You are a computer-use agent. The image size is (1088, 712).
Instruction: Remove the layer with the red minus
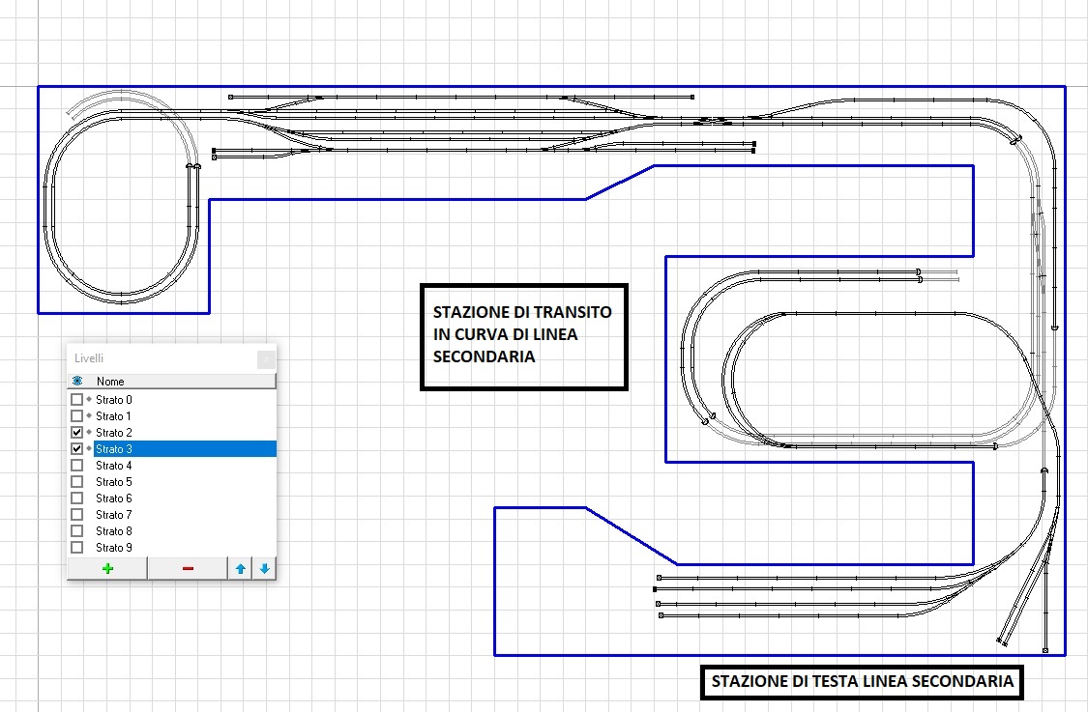click(188, 568)
